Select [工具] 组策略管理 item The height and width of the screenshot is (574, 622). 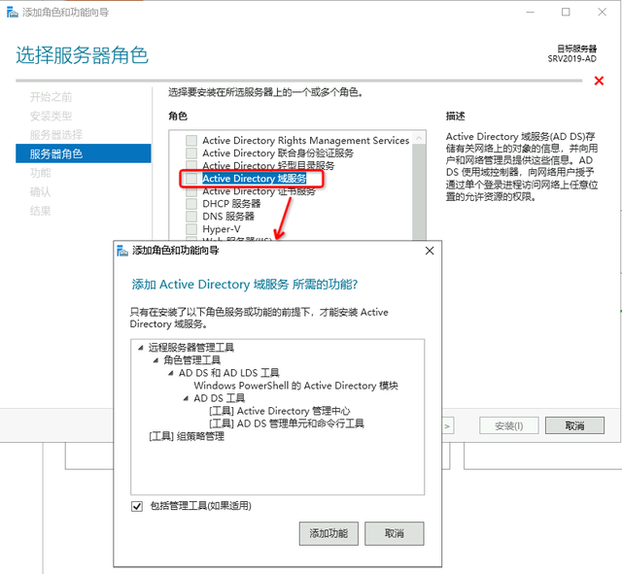click(x=187, y=436)
